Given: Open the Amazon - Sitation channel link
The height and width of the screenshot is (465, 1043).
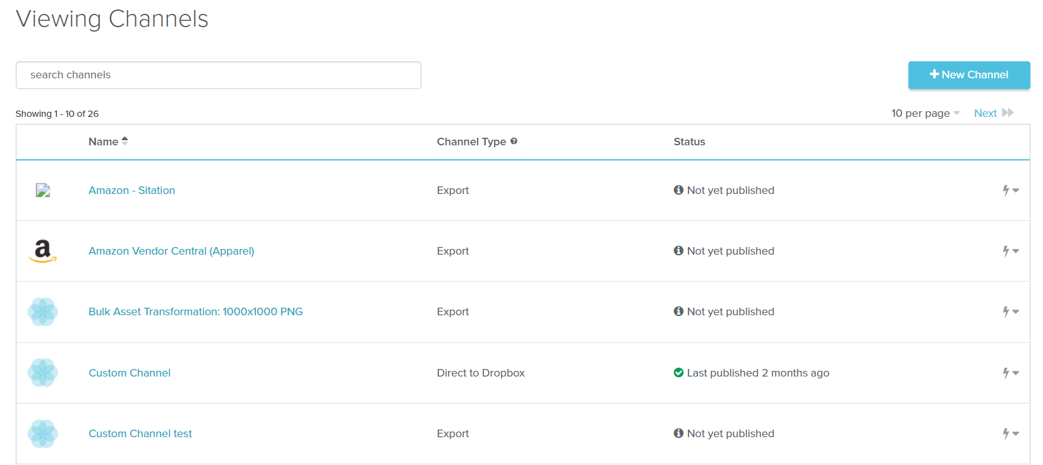Looking at the screenshot, I should pos(131,190).
